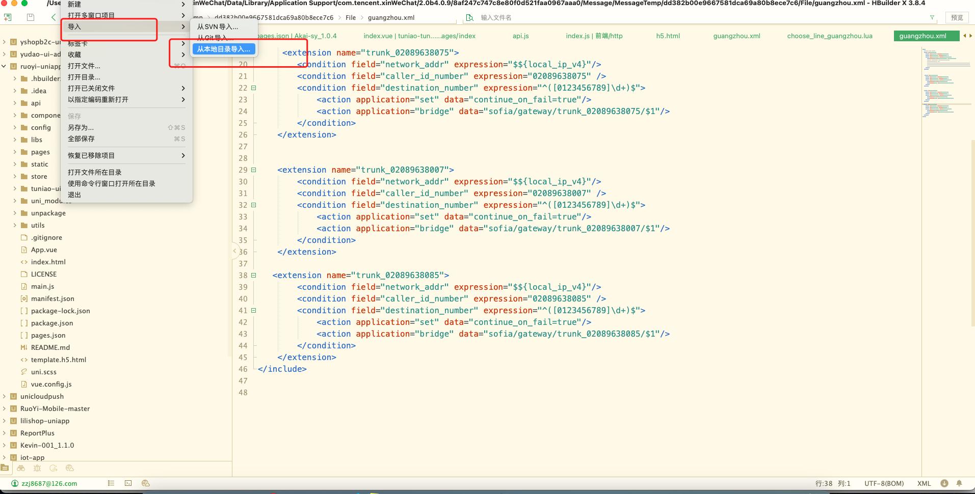Click the filter funnel icon in the search bar

tap(932, 17)
